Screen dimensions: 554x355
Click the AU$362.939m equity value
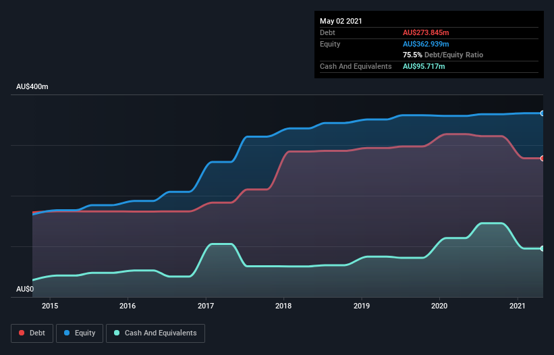coord(426,44)
